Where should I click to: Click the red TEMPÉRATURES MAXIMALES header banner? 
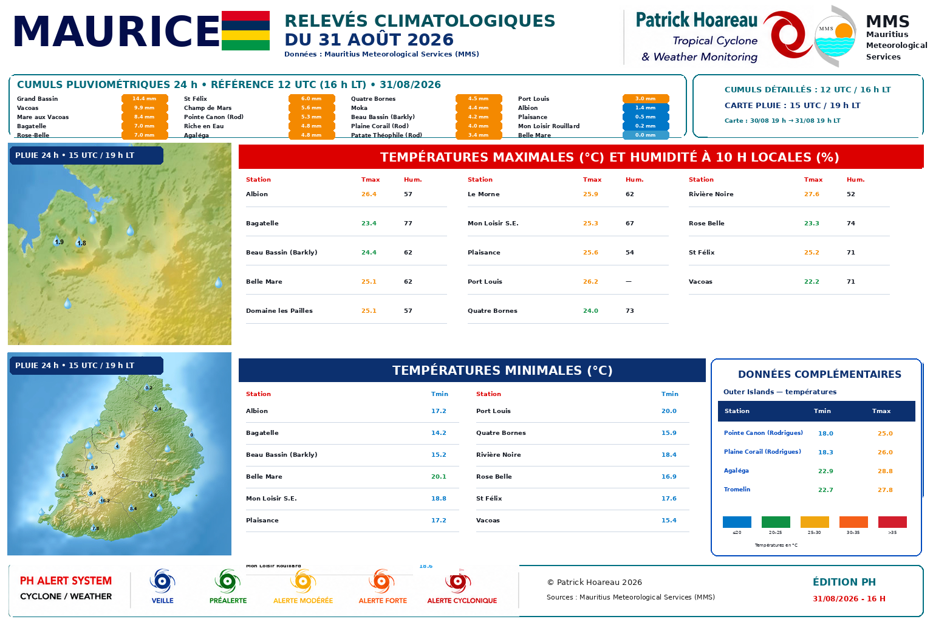pos(581,157)
